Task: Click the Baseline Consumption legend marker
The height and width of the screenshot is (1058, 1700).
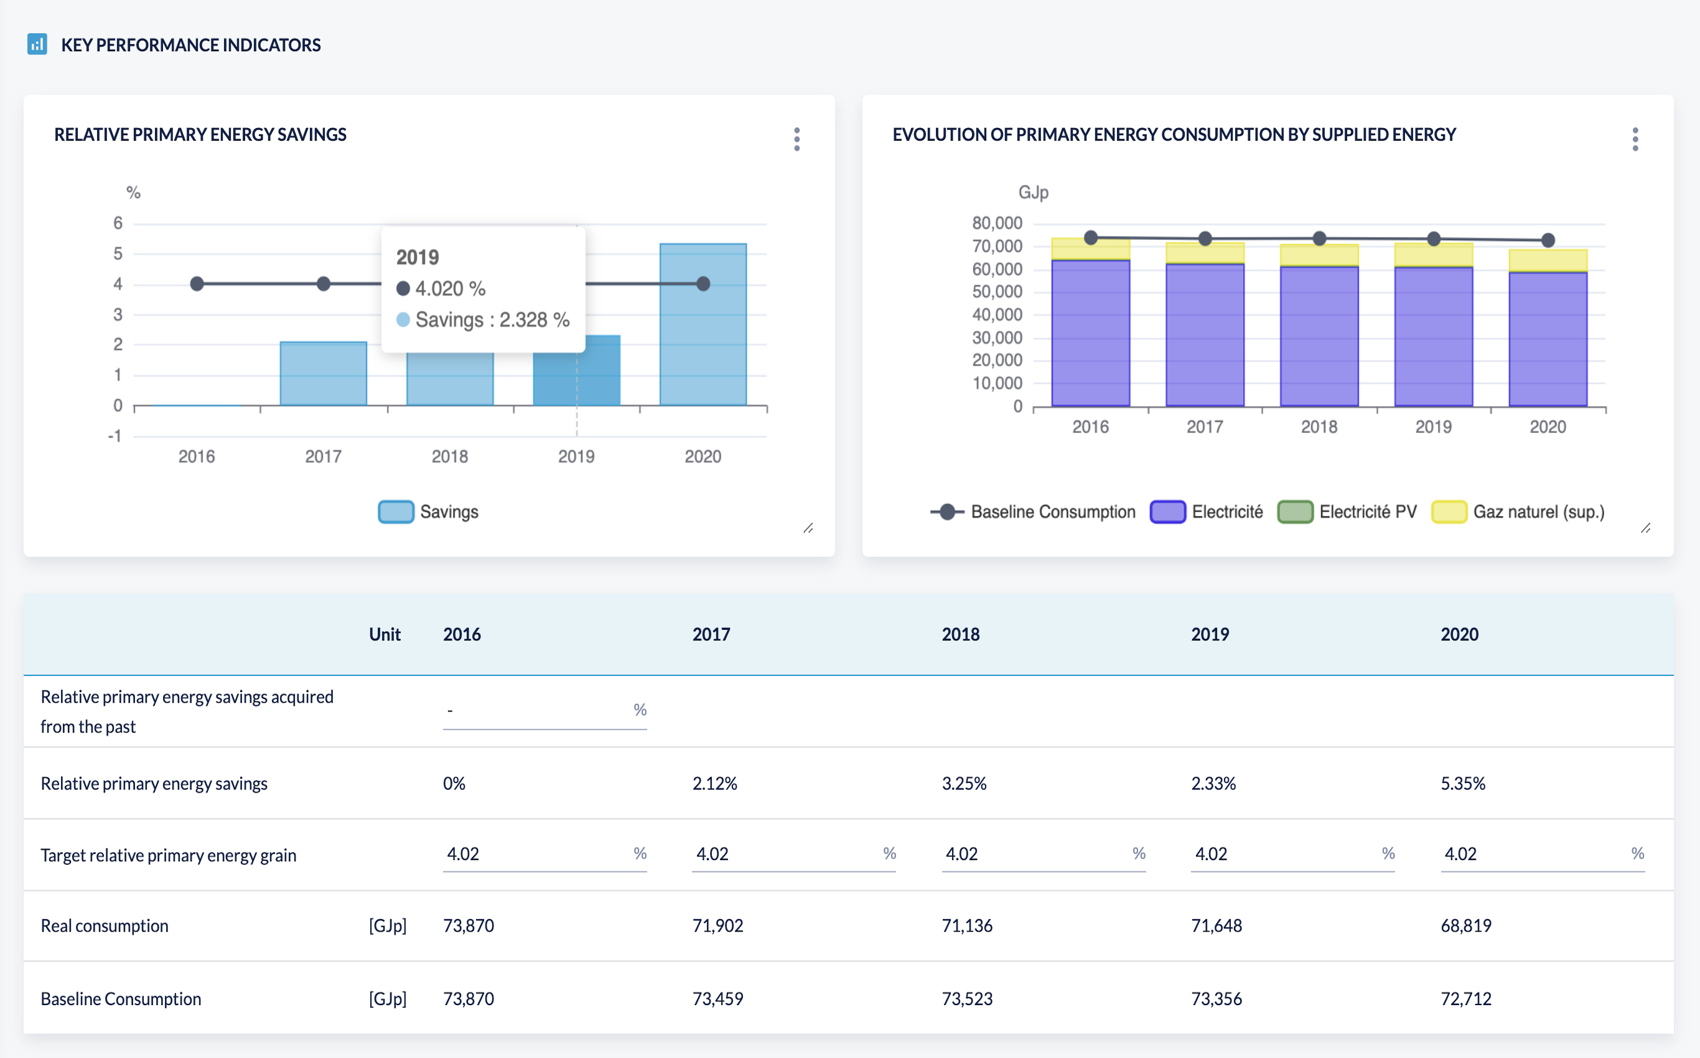Action: [948, 512]
